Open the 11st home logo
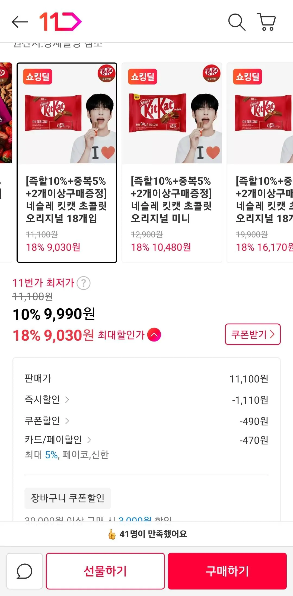293x596 pixels. pos(60,22)
